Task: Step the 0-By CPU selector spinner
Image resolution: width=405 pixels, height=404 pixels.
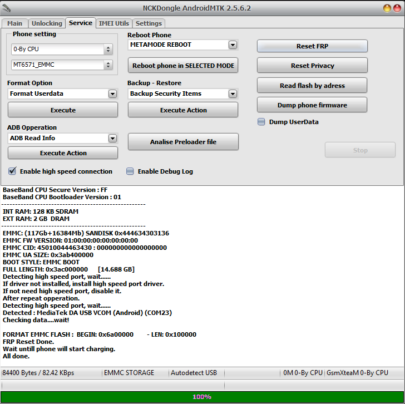Action: click(108, 49)
